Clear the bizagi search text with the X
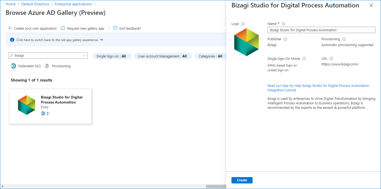 pyautogui.click(x=84, y=56)
